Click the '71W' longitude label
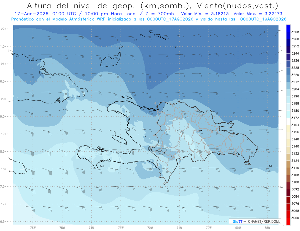The height and width of the screenshot is (231, 300). click(x=179, y=228)
